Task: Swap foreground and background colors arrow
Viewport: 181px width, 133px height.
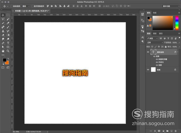Action: coord(8,59)
